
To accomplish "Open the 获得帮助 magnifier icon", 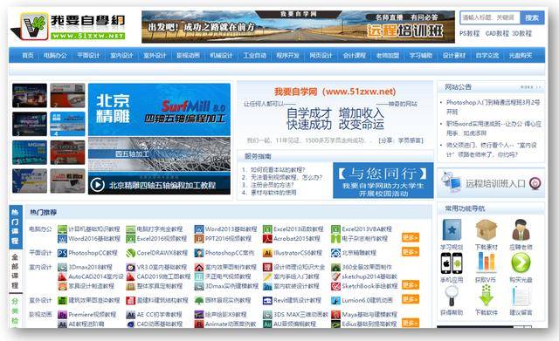I will pyautogui.click(x=452, y=296).
